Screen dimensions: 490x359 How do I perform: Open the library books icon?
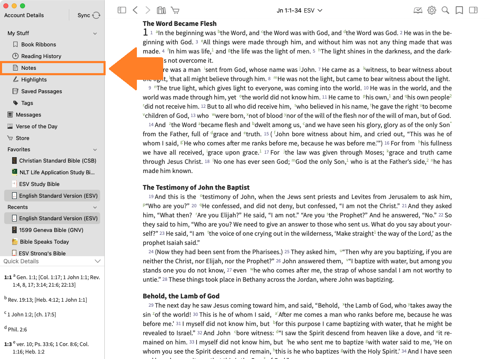pos(161,10)
